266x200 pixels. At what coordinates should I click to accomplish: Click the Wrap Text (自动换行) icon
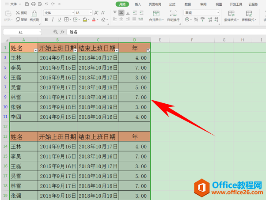pyautogui.click(x=173, y=16)
